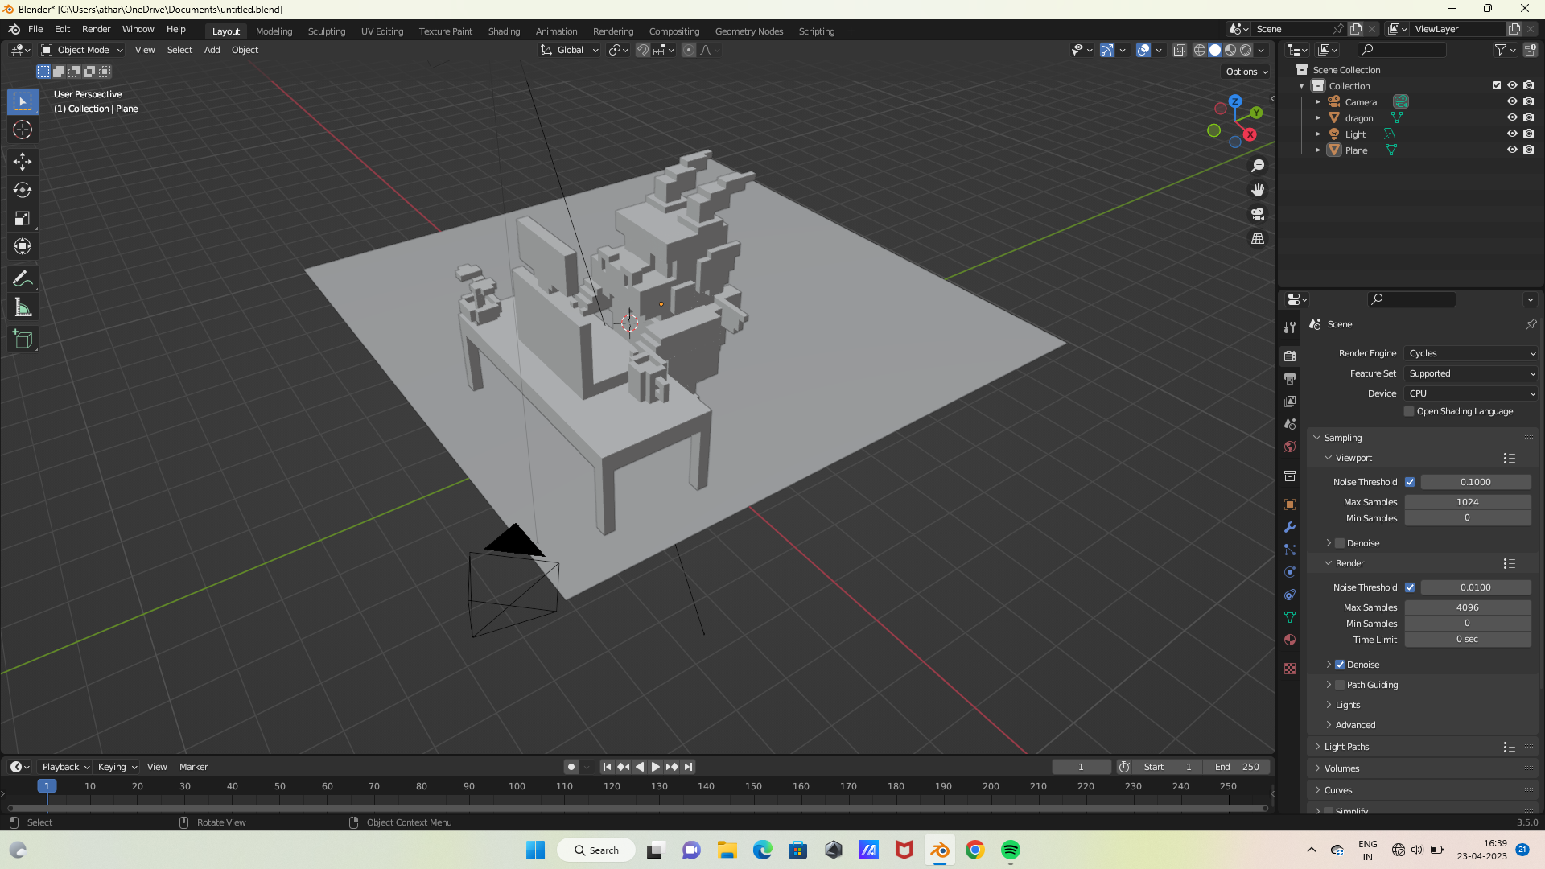Image resolution: width=1545 pixels, height=869 pixels.
Task: Play the animation from the timeline controls
Action: pyautogui.click(x=655, y=767)
